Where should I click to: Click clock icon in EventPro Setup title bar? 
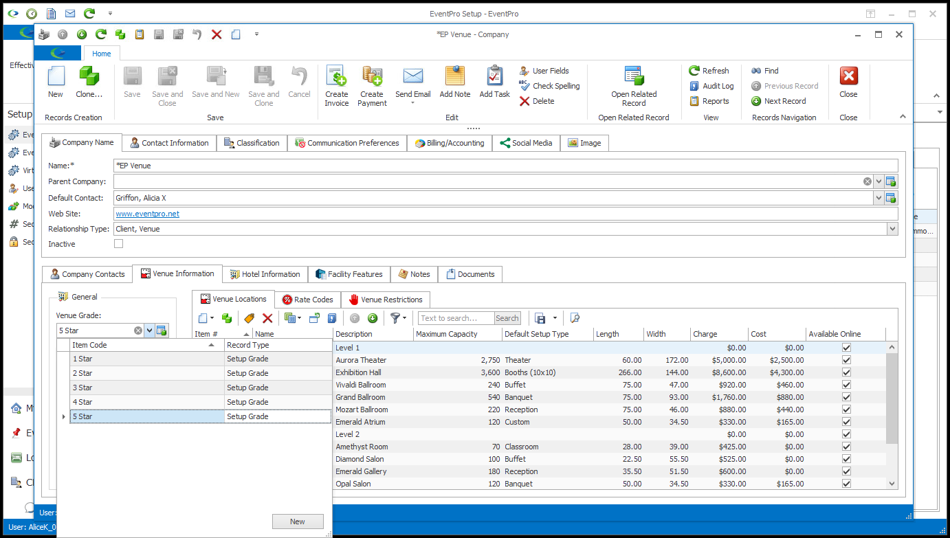(x=32, y=13)
